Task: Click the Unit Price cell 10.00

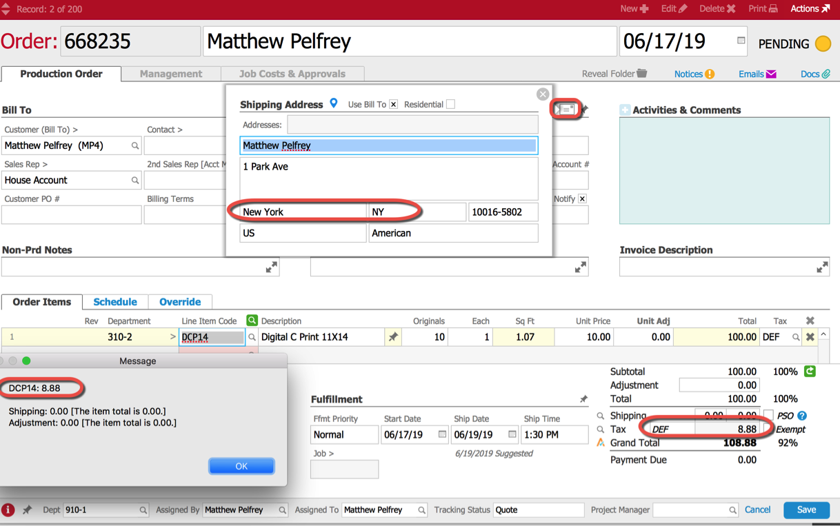Action: pyautogui.click(x=583, y=337)
